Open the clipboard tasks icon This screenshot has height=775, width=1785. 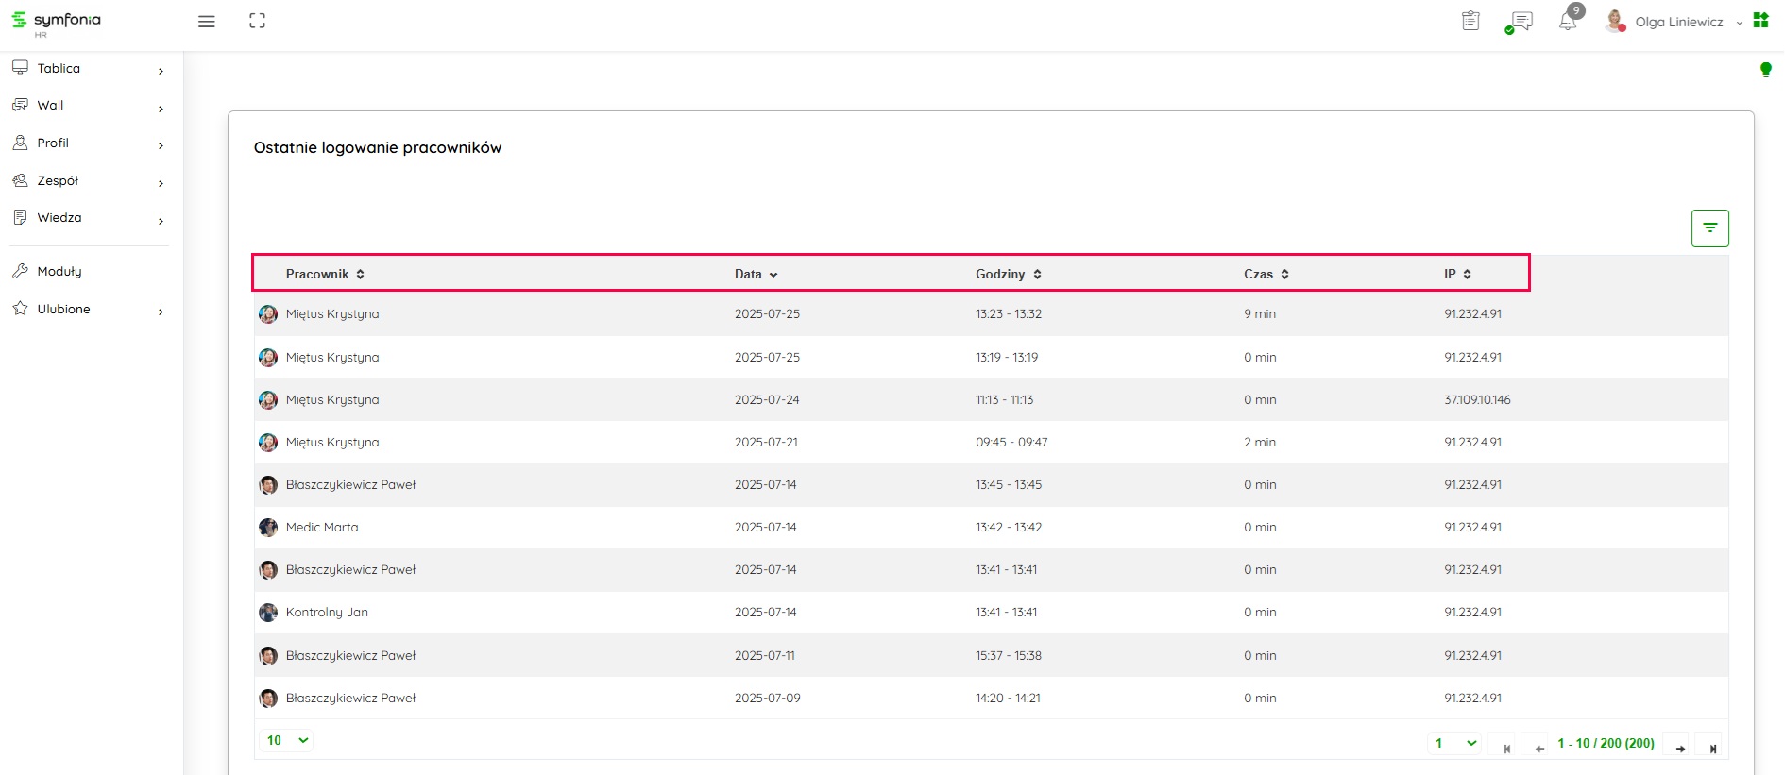pyautogui.click(x=1470, y=21)
